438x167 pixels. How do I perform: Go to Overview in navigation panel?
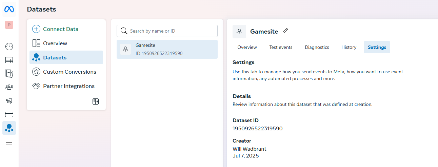tap(66, 43)
